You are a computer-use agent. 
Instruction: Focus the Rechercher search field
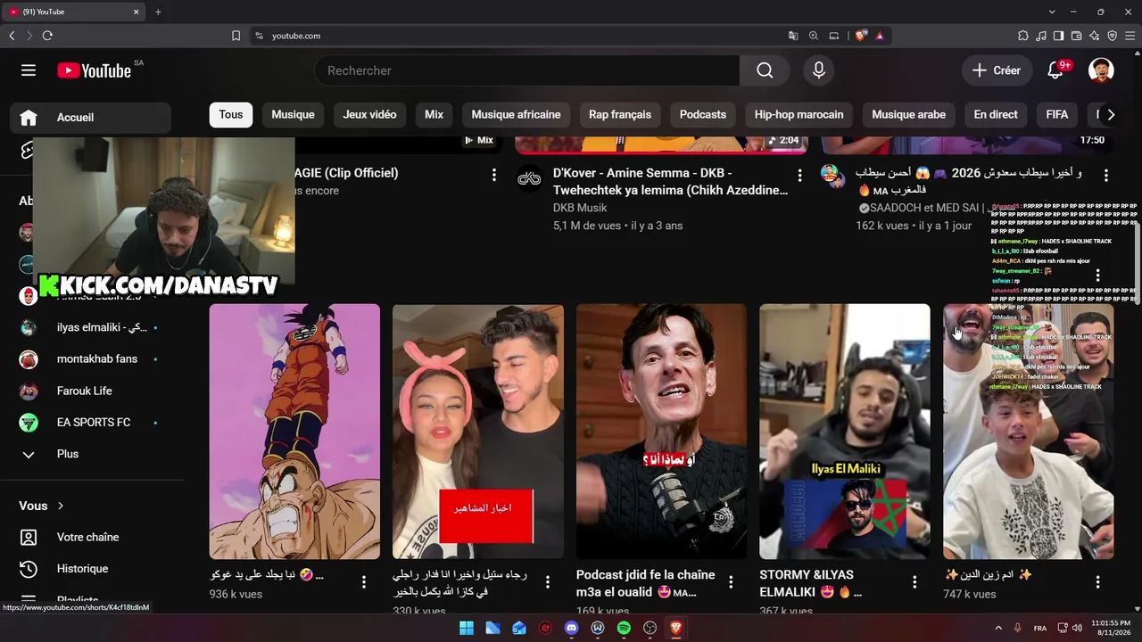(x=526, y=70)
